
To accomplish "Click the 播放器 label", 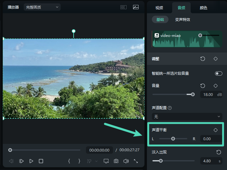I will [13, 7].
